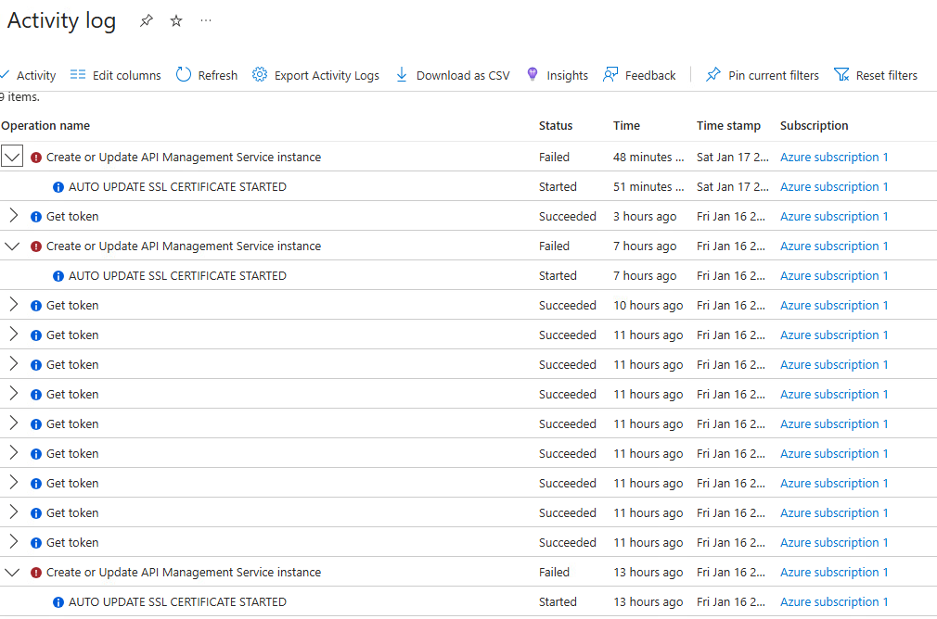The width and height of the screenshot is (937, 619).
Task: Pin the Activity log page
Action: pyautogui.click(x=146, y=20)
